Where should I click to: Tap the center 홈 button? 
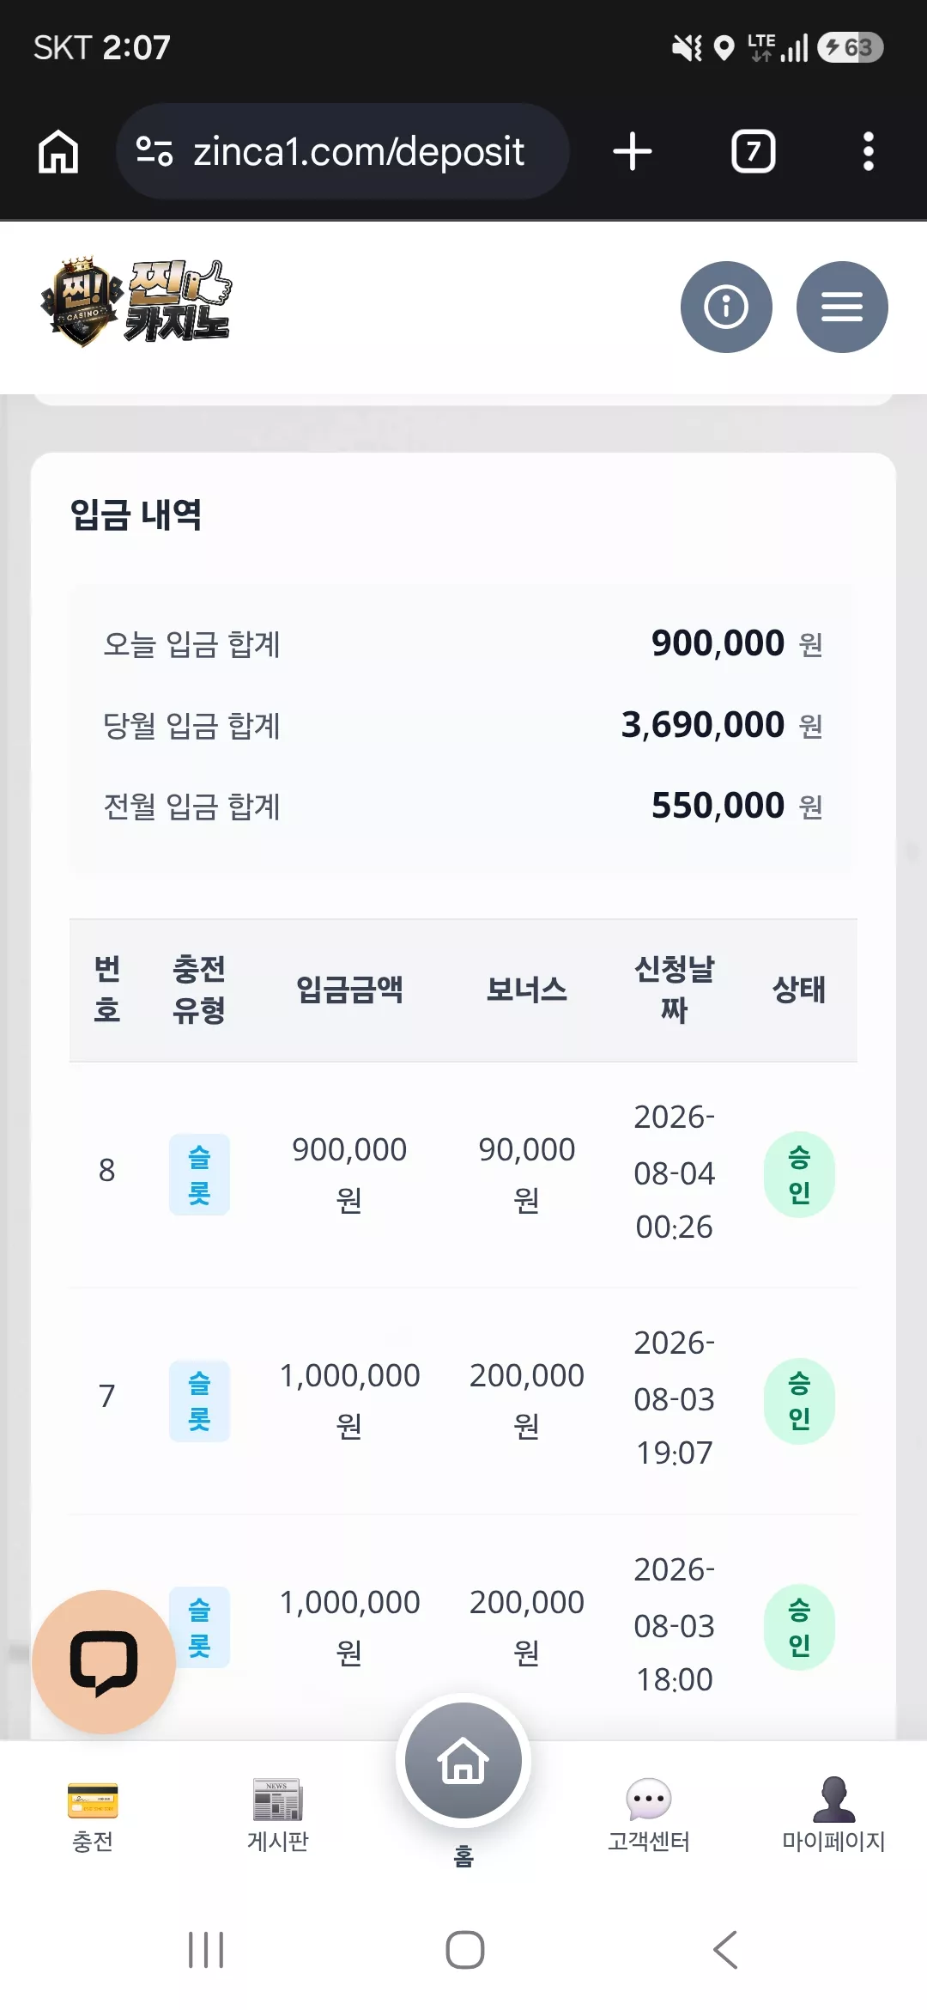463,1761
